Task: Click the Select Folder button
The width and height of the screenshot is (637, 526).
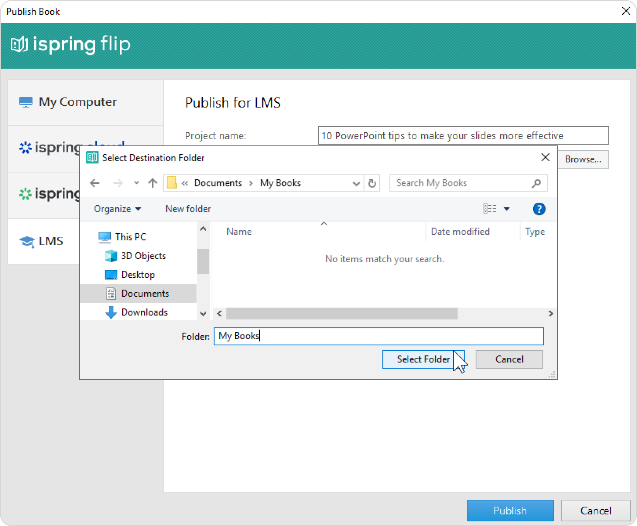Action: (423, 359)
